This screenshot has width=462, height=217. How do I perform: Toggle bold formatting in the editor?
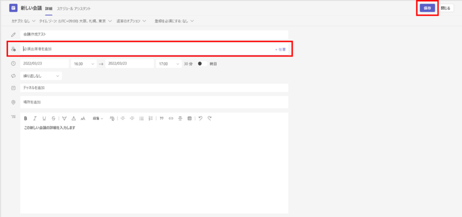[x=26, y=118]
